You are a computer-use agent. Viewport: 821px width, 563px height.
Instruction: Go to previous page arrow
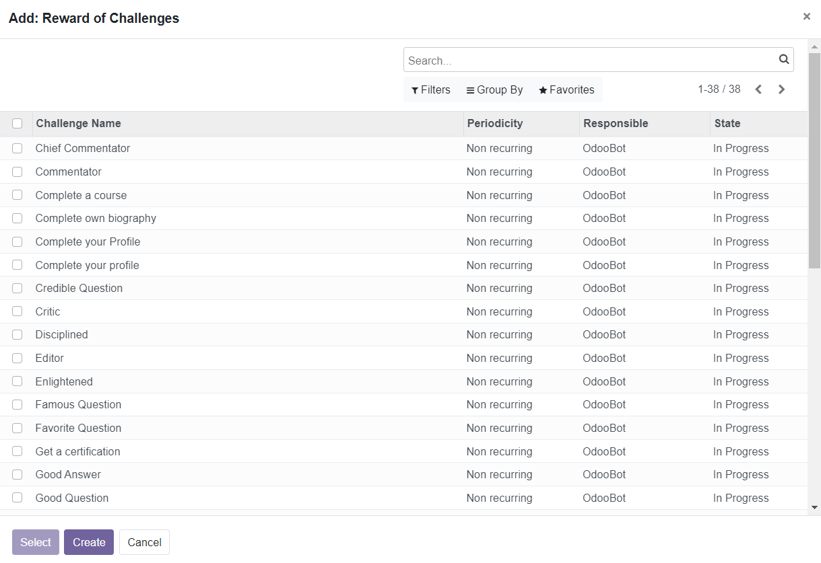[758, 89]
